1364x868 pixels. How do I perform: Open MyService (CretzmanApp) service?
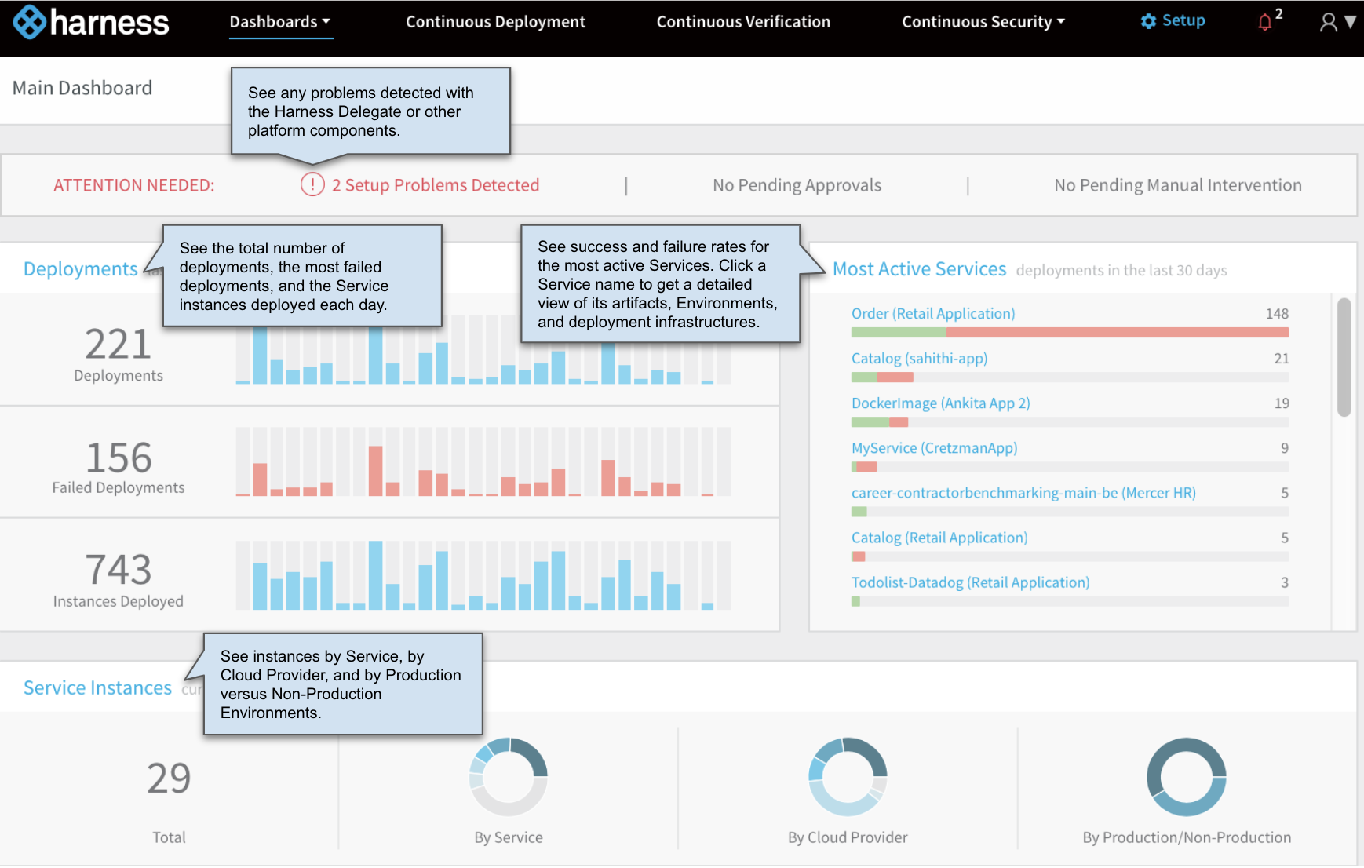pos(934,447)
